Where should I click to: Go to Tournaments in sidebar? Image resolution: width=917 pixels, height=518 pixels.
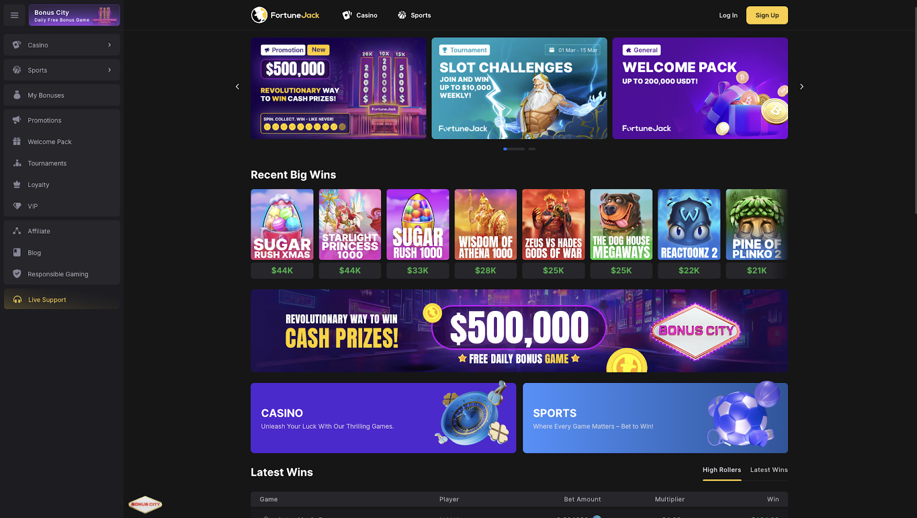pos(62,163)
